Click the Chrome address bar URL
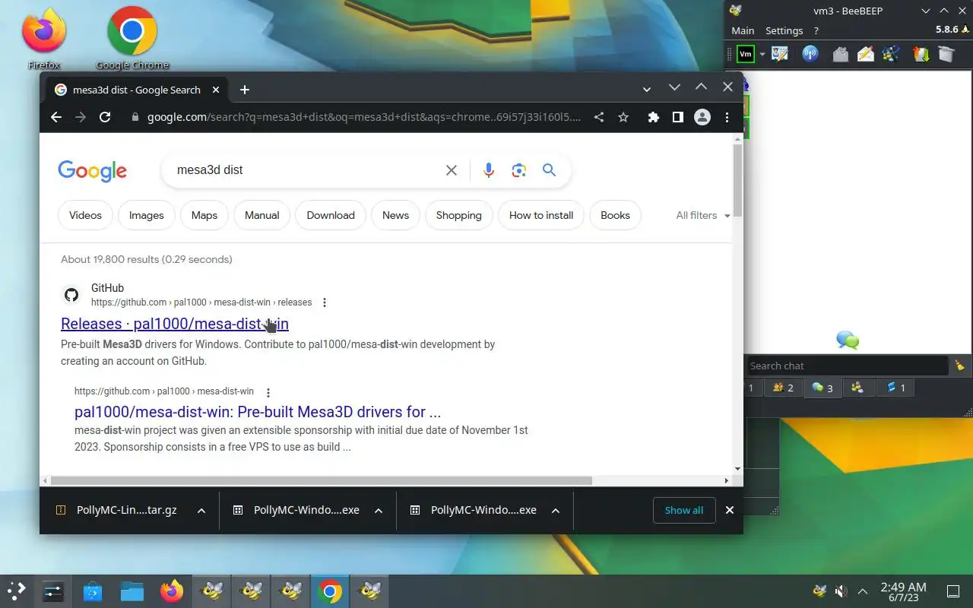This screenshot has width=973, height=608. [363, 117]
